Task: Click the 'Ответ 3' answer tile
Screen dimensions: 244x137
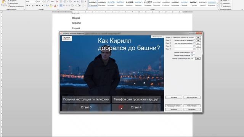Action: tap(86, 107)
